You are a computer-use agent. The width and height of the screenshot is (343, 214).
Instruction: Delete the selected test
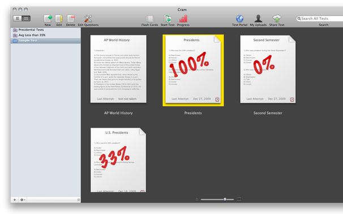[x=71, y=19]
